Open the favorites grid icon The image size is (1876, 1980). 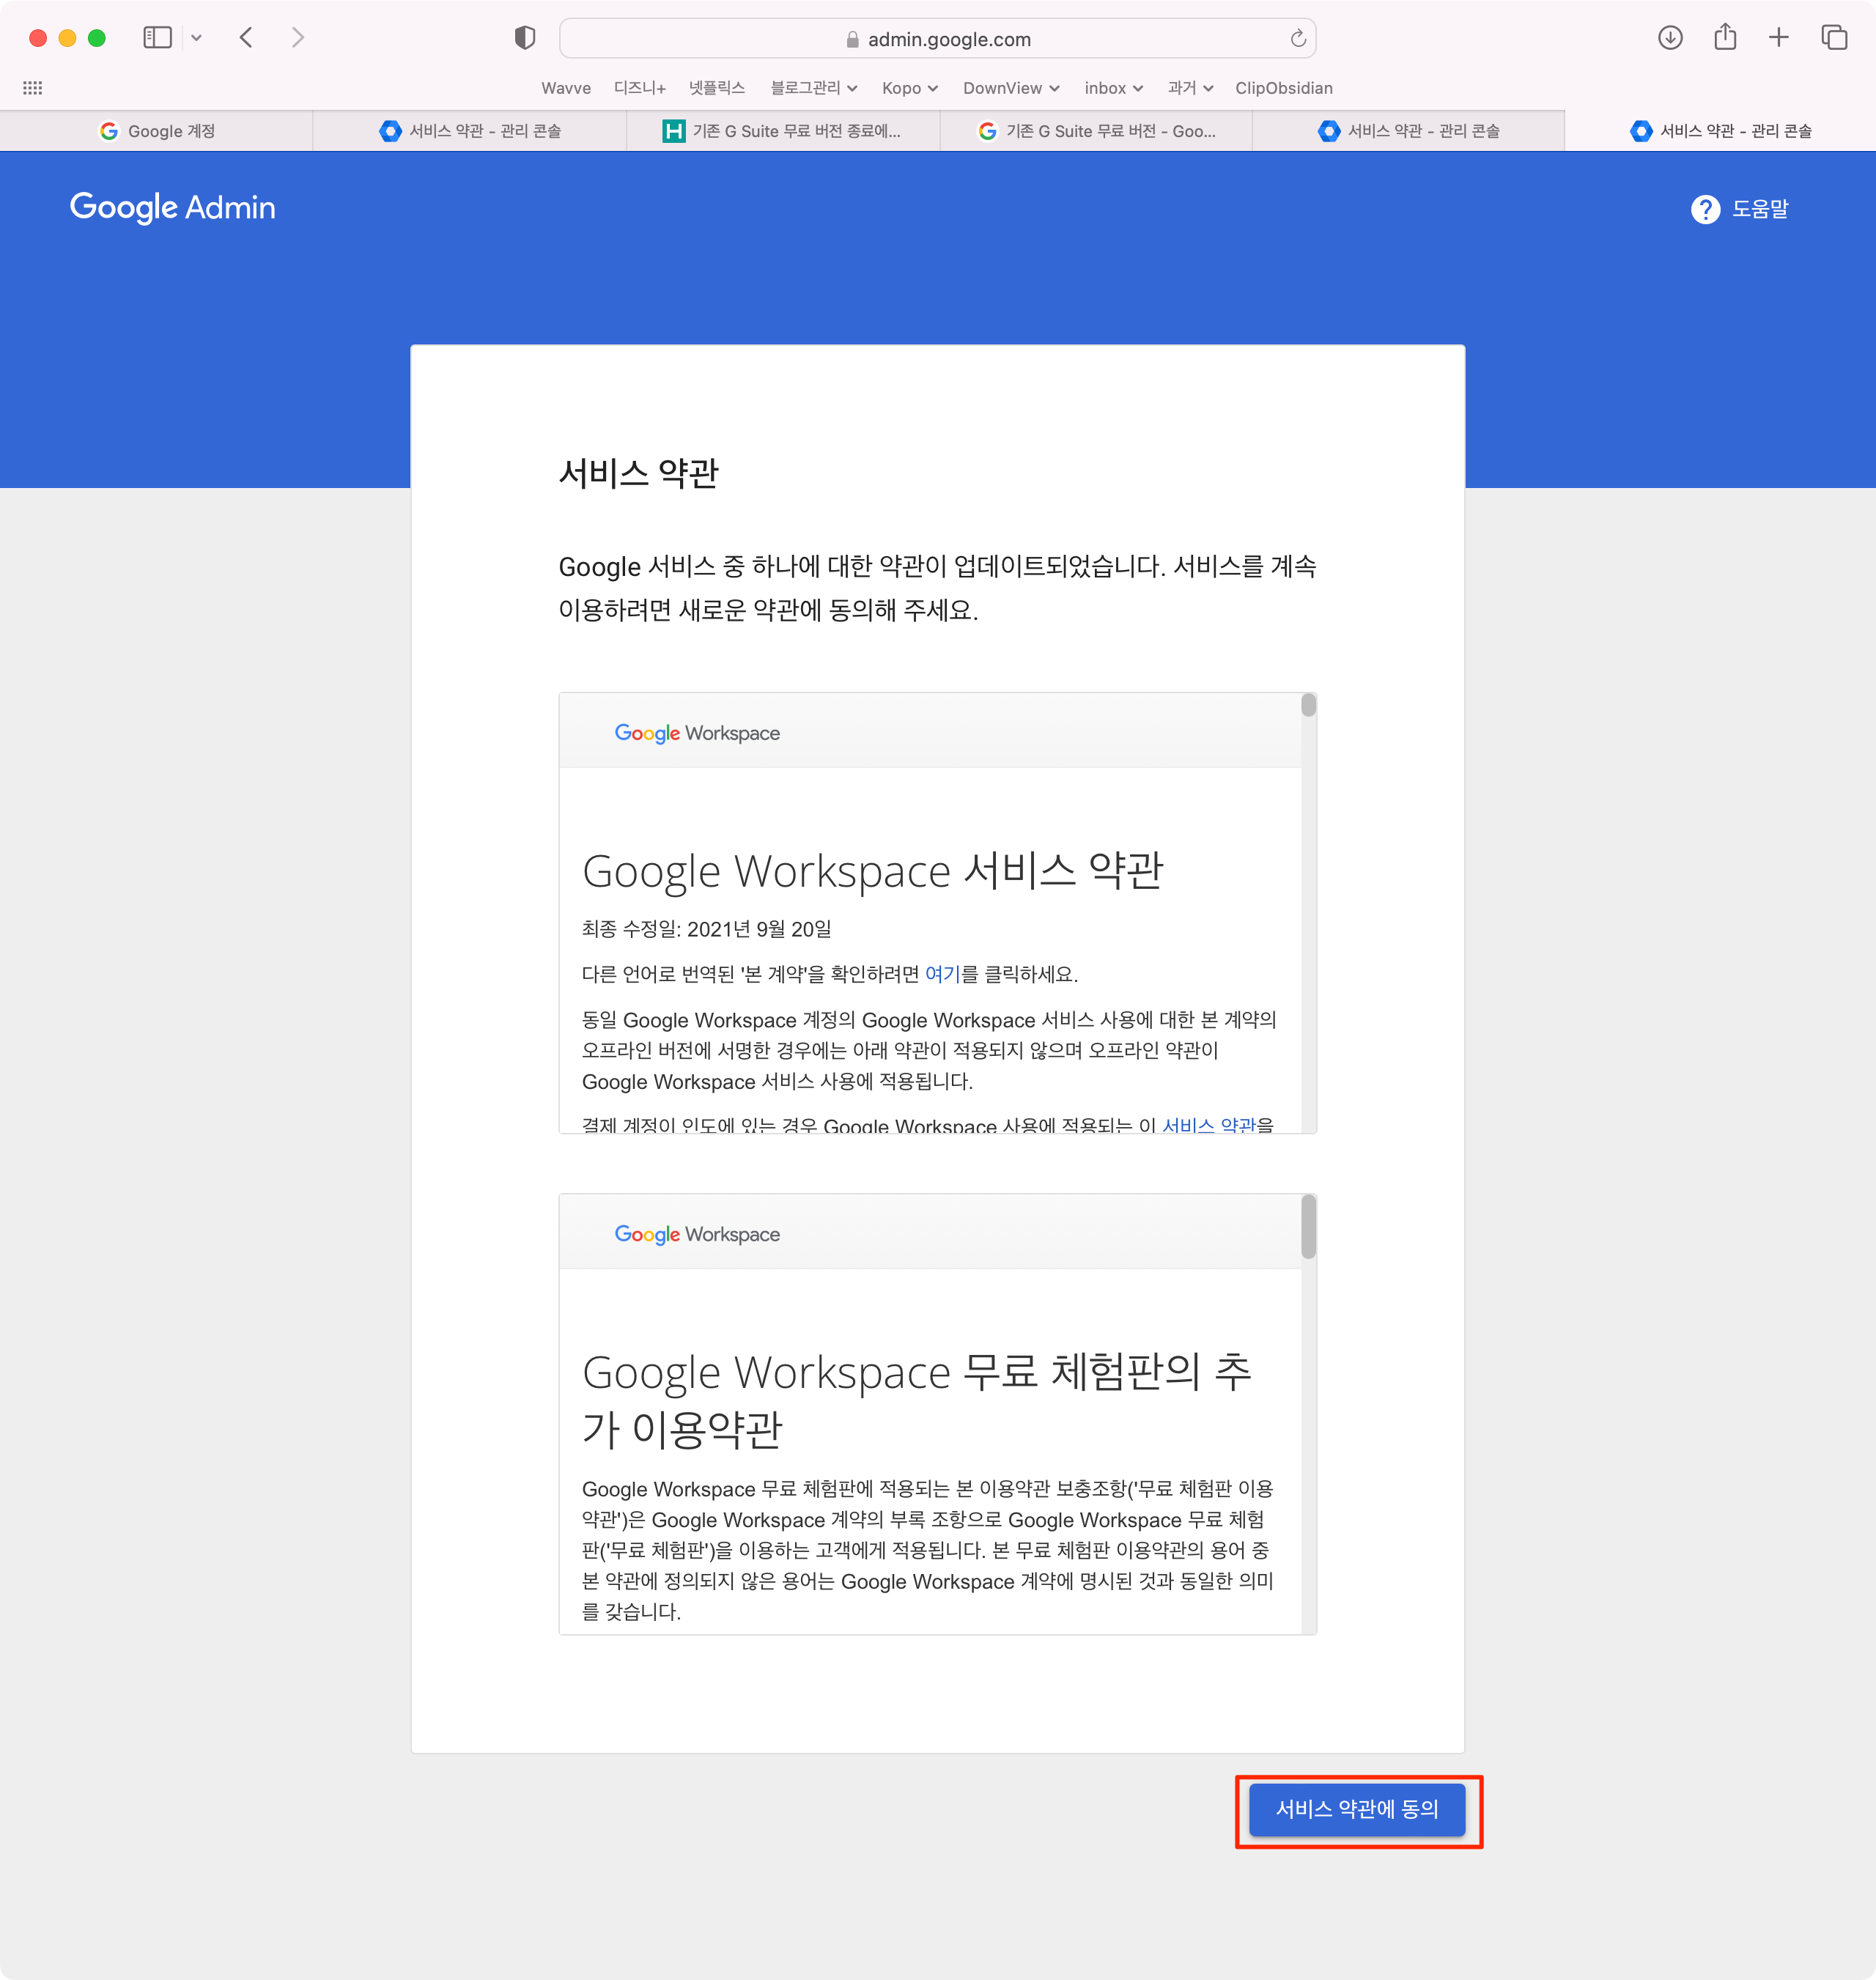click(32, 88)
